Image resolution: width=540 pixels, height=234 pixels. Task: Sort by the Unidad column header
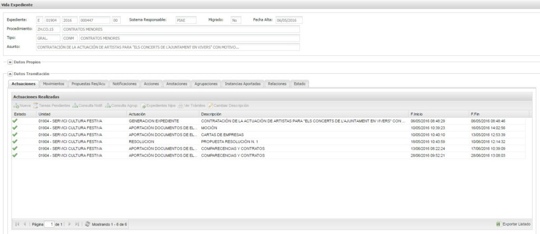pyautogui.click(x=81, y=114)
